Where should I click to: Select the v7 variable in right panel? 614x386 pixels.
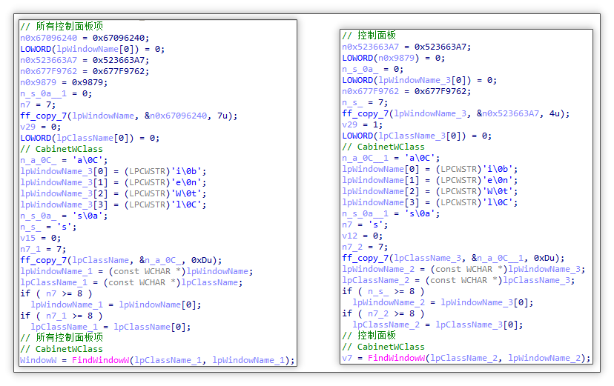coord(347,358)
